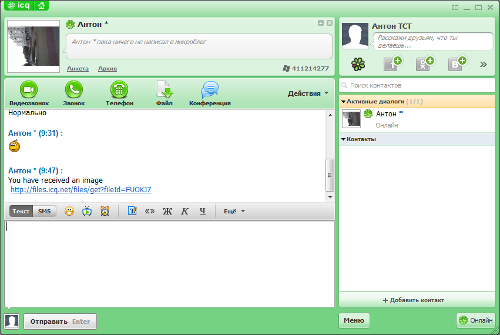Open the Меню button

(x=354, y=320)
